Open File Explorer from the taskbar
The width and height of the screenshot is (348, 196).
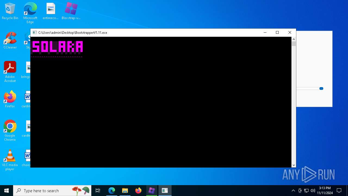(x=125, y=191)
